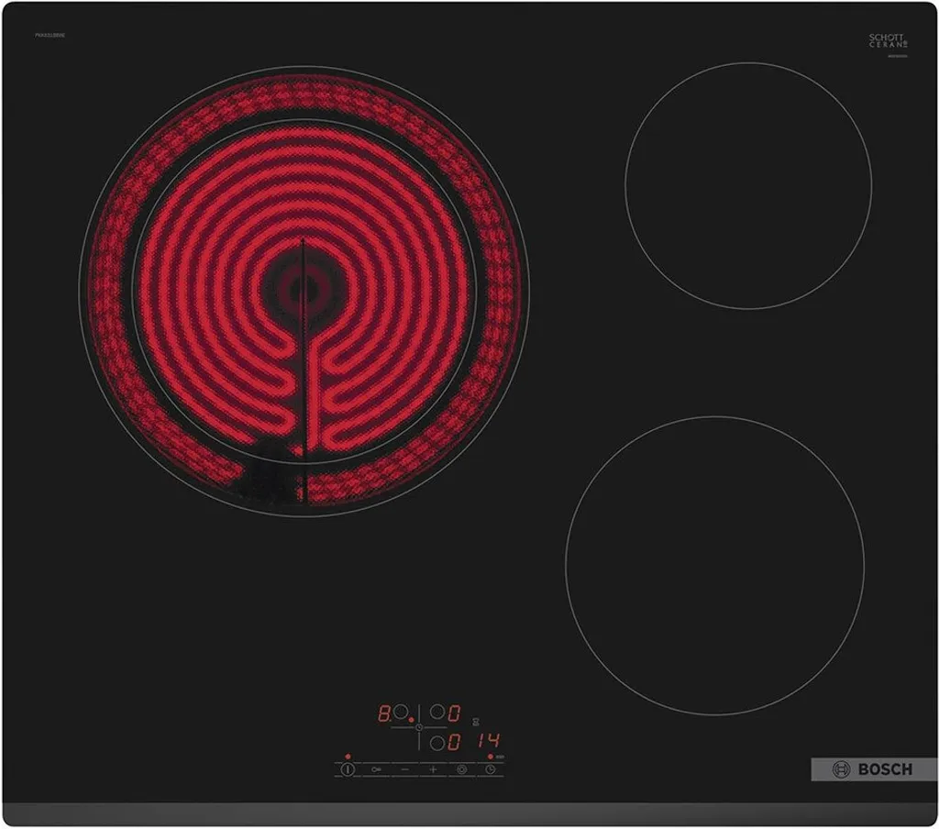Select the front-right cooking zone selector circle

(x=437, y=744)
